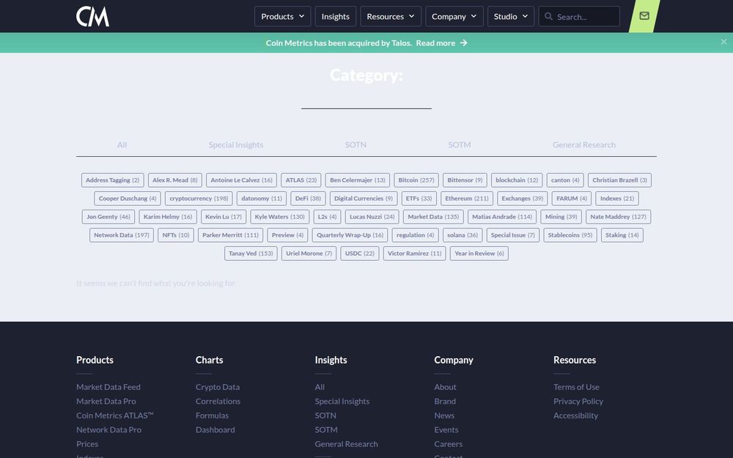The height and width of the screenshot is (458, 733).
Task: Select the Digital Currencies tag
Action: [x=364, y=198]
